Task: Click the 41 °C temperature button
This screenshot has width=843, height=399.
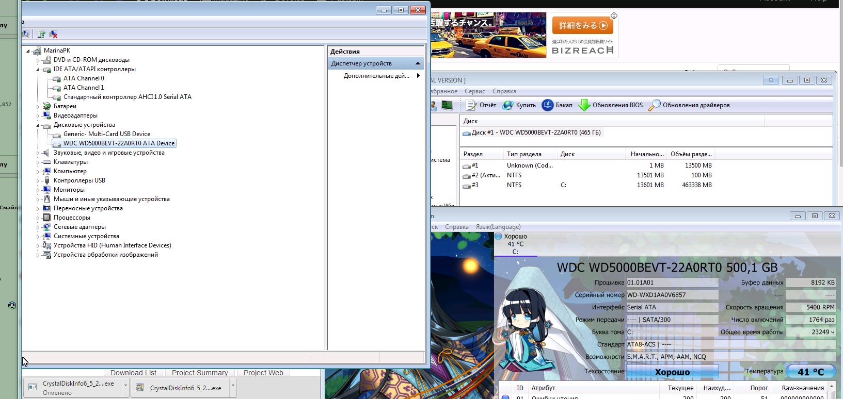Action: click(x=810, y=372)
